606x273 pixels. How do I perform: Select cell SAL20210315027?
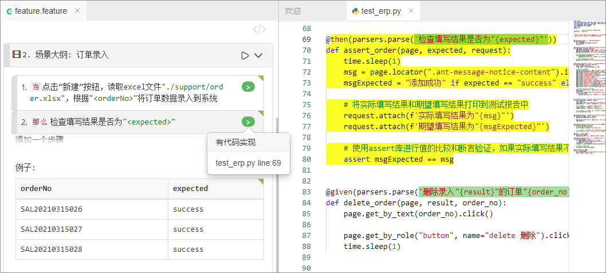[92, 229]
